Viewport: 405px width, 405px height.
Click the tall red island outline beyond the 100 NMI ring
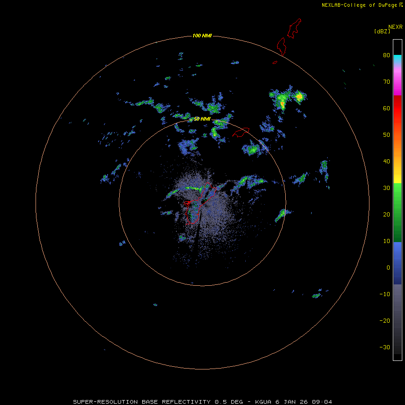pyautogui.click(x=294, y=29)
